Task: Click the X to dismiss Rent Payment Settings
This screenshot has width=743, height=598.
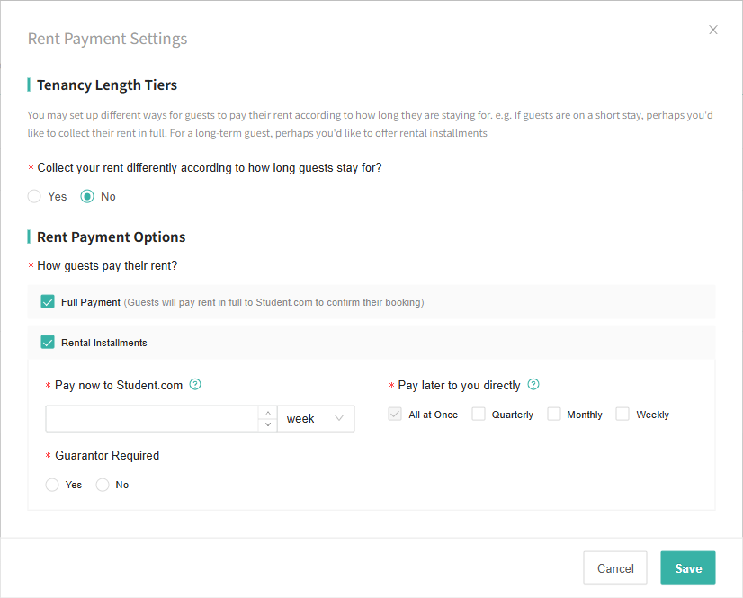Action: point(713,30)
